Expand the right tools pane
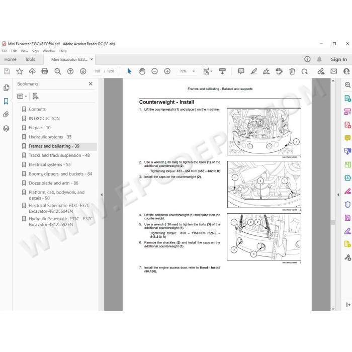Viewport: 352px width, 352px height. tap(348, 305)
